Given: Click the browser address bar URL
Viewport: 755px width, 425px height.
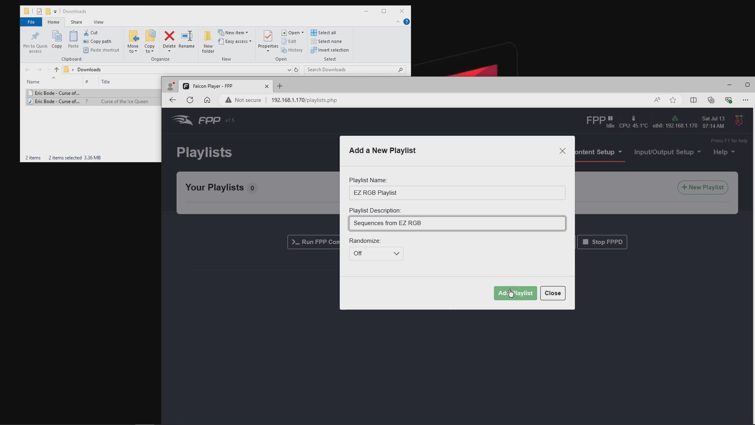Looking at the screenshot, I should [304, 100].
